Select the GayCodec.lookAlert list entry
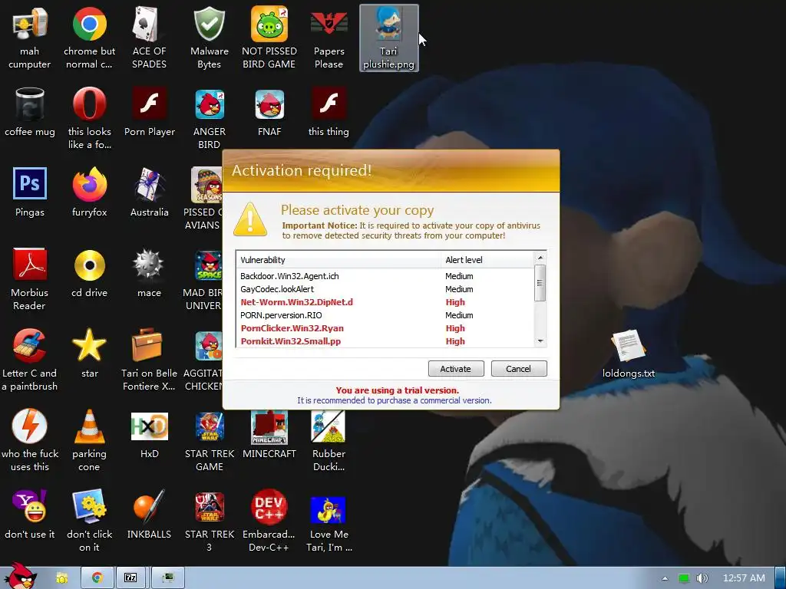The image size is (786, 589). click(385, 289)
